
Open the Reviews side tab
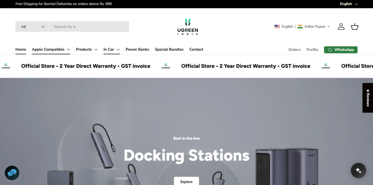[368, 98]
